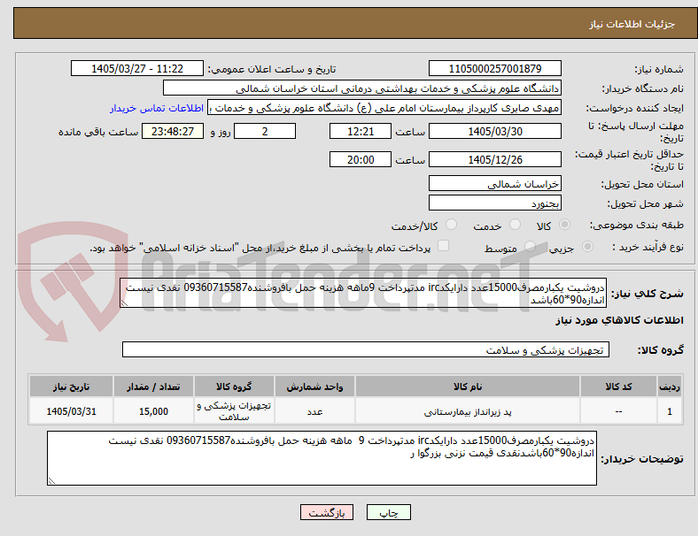The height and width of the screenshot is (536, 698).
Task: Click the گروه کالا table column header
Action: coord(234,387)
